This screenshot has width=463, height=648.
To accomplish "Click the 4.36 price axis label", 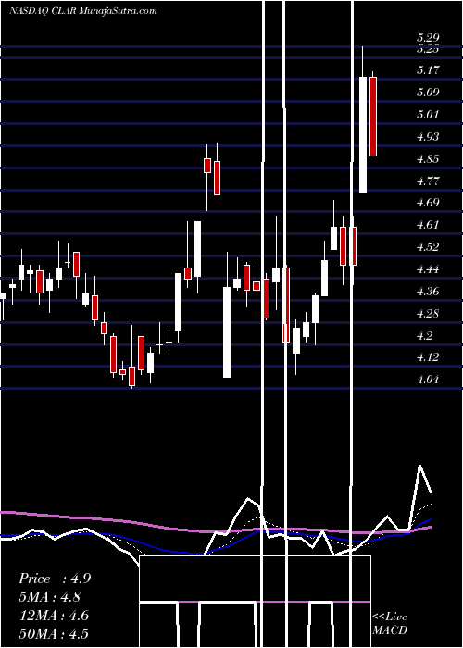I will [x=428, y=292].
